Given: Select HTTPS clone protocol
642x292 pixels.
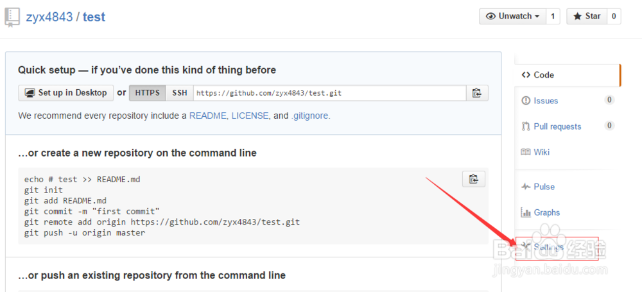Looking at the screenshot, I should coord(148,93).
